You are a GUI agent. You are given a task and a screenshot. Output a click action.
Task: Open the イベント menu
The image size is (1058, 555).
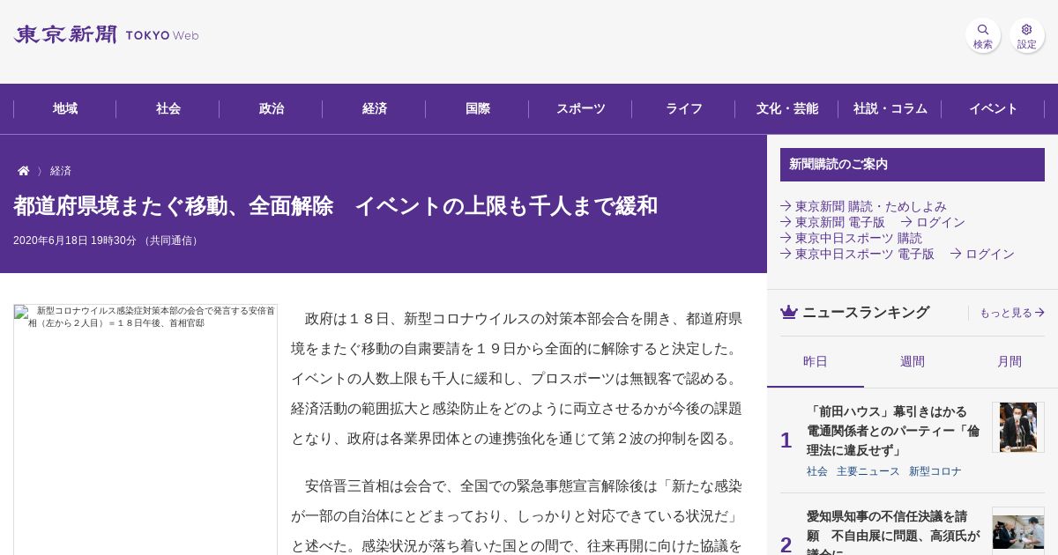(x=994, y=109)
